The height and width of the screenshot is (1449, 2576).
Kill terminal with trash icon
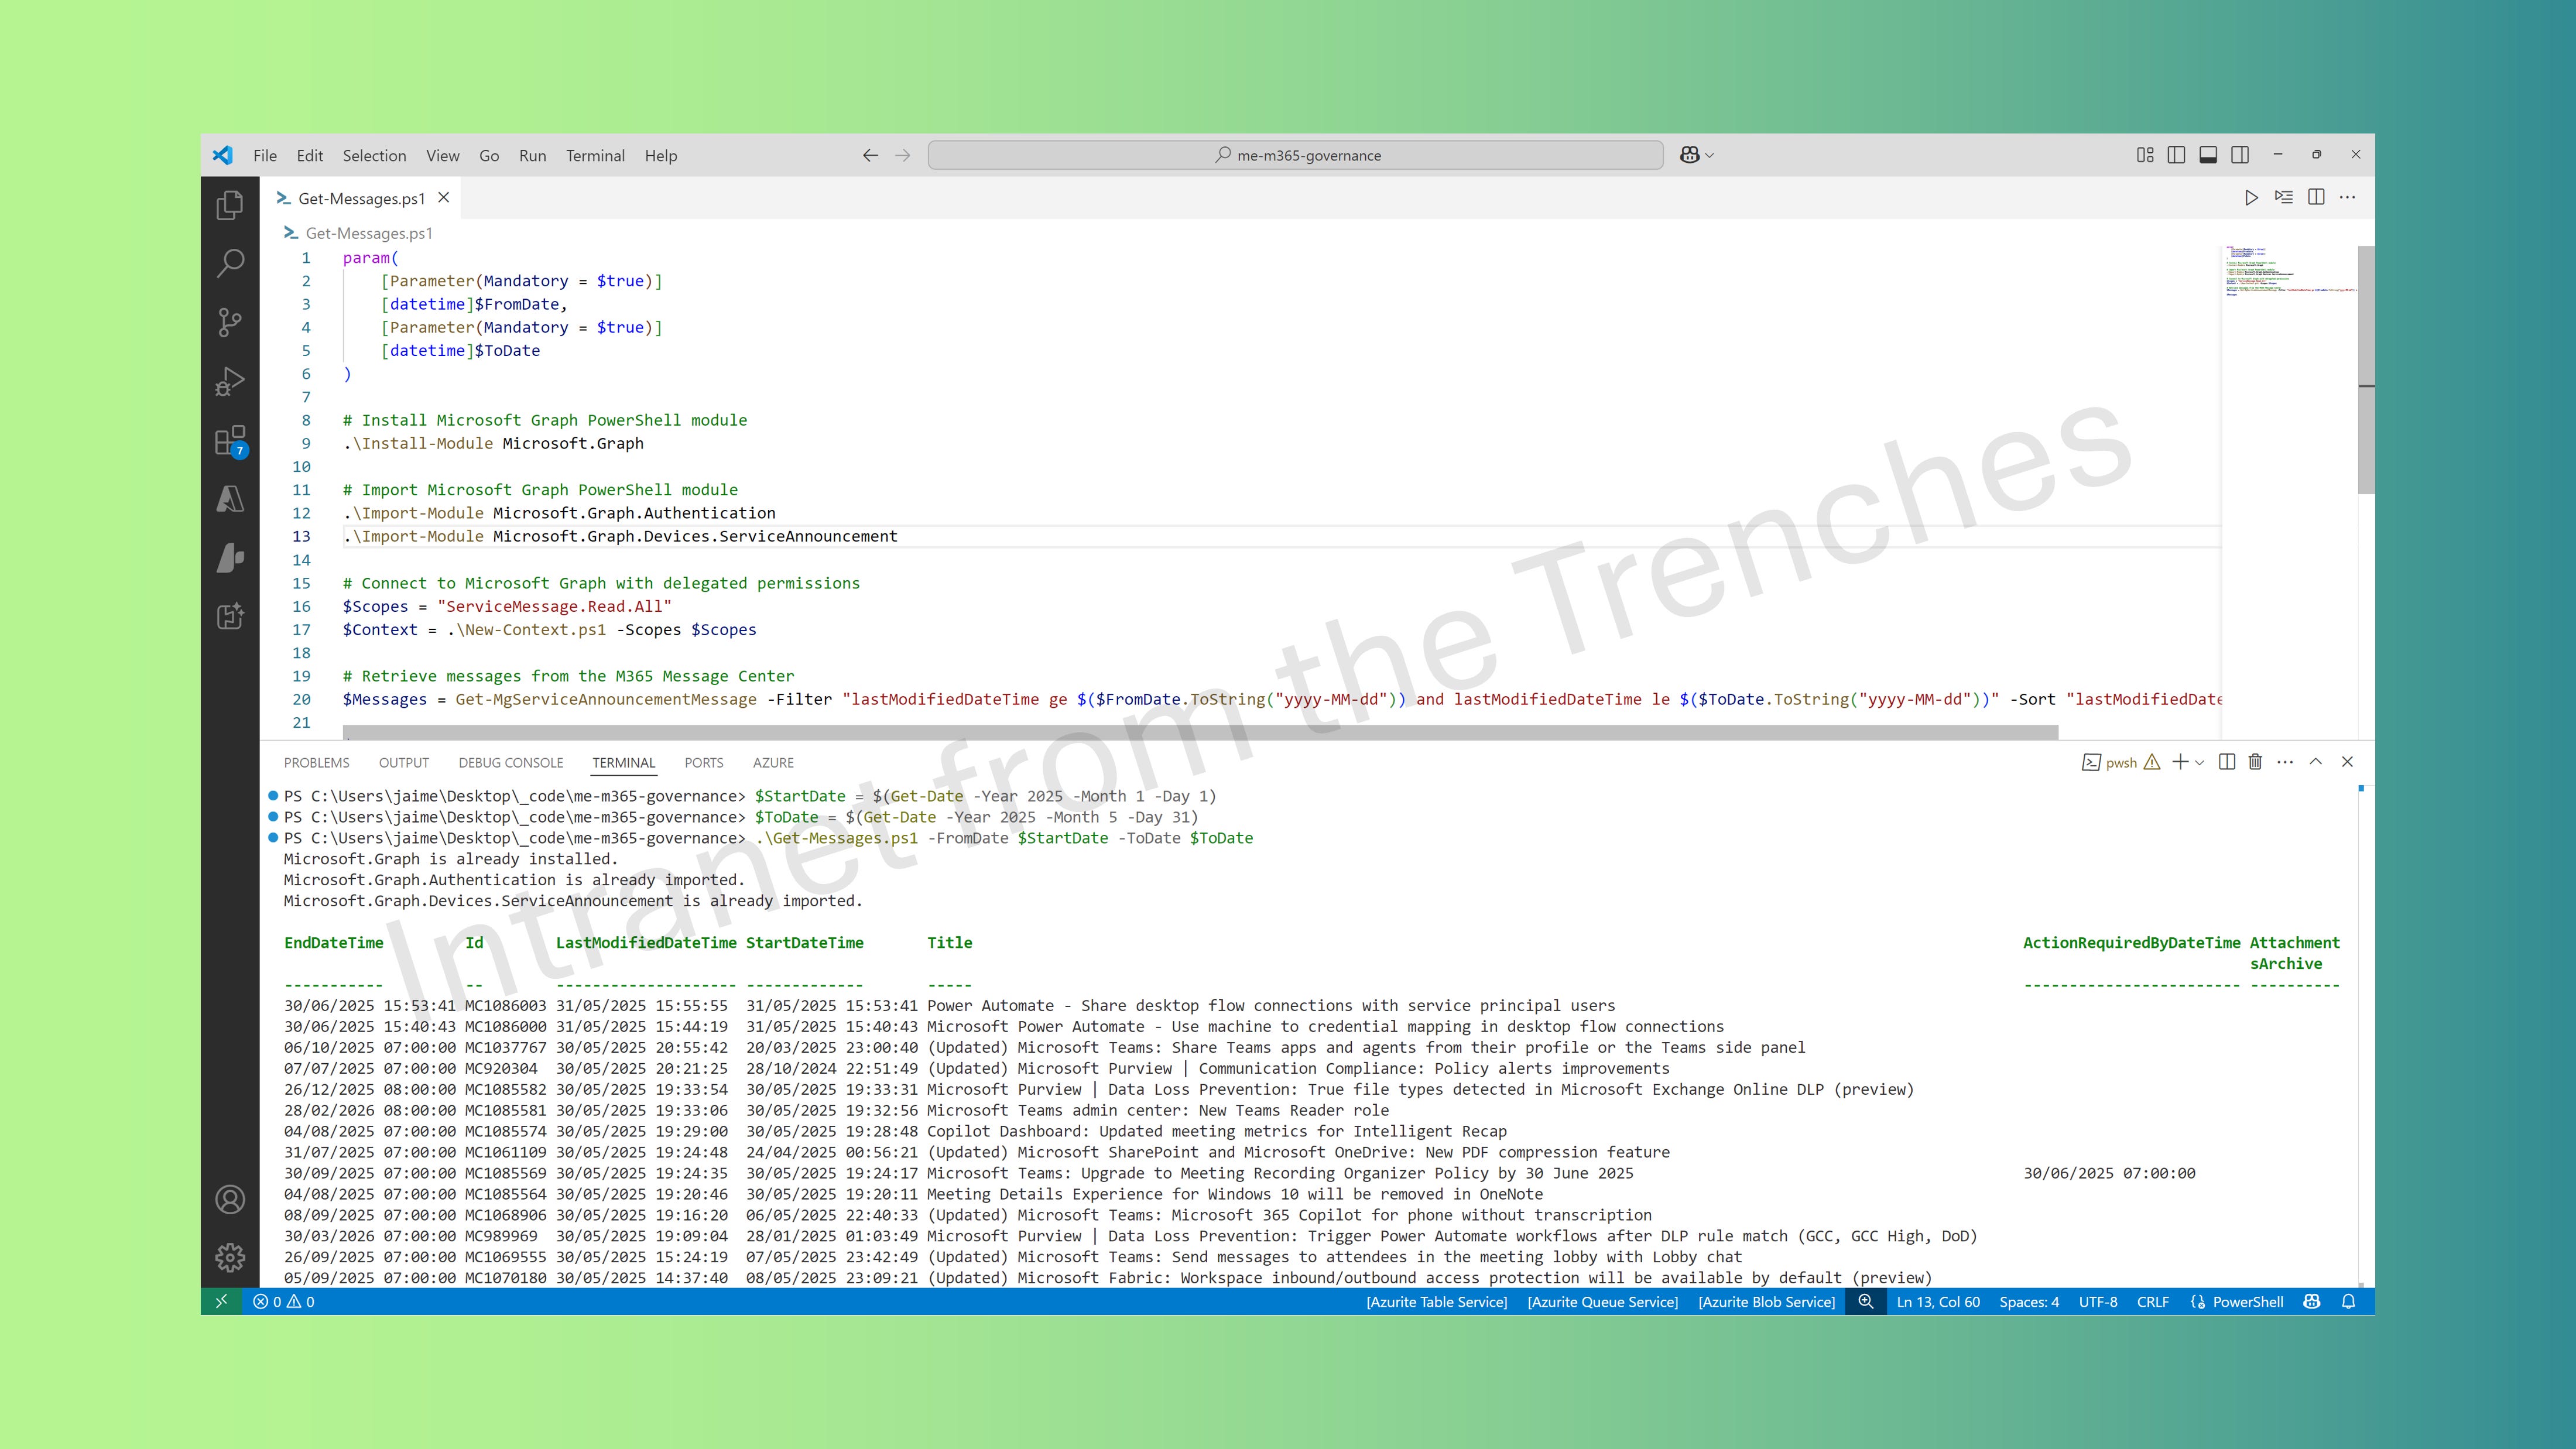(x=2255, y=762)
